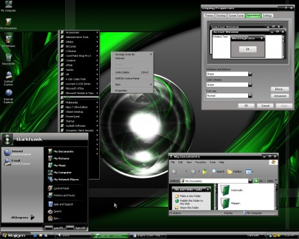Screen dimensions: 299x239
Task: Click Forward arrow in My Documents toolbar
Action: pyautogui.click(x=193, y=171)
